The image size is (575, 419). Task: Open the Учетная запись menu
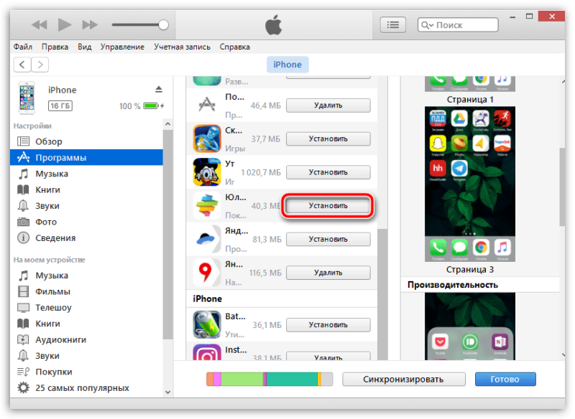(182, 47)
